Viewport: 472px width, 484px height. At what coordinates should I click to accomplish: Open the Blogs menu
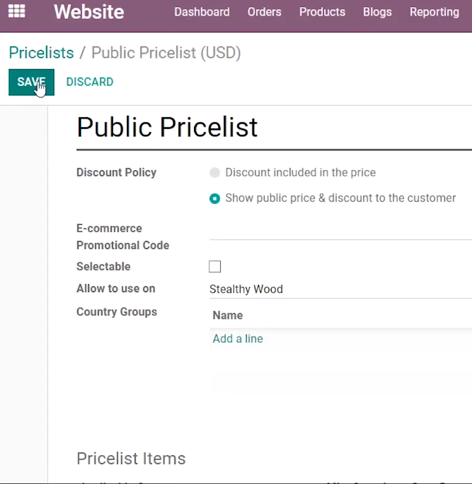pos(377,12)
